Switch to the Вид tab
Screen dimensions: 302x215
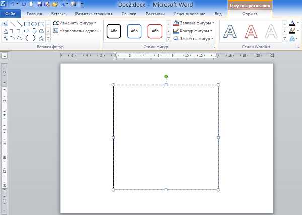coord(218,14)
